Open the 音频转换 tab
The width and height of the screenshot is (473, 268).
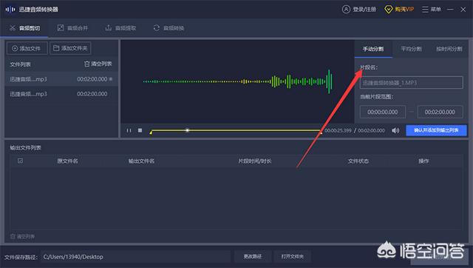[169, 28]
